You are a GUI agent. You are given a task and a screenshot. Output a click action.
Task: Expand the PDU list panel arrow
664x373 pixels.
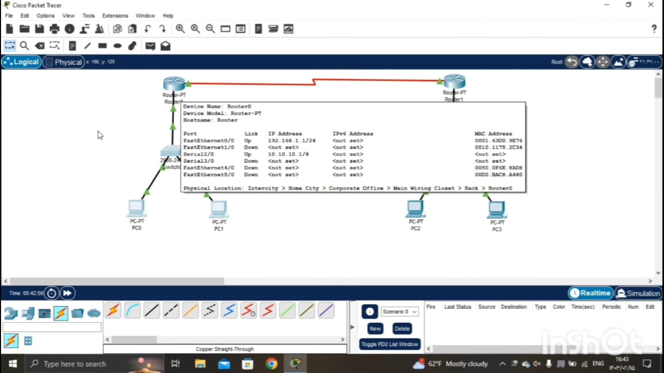pyautogui.click(x=352, y=327)
